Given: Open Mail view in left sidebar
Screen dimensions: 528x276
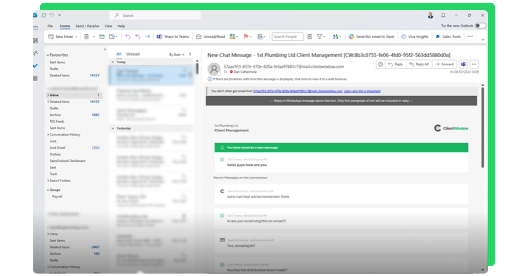Looking at the screenshot, I should click(x=35, y=28).
